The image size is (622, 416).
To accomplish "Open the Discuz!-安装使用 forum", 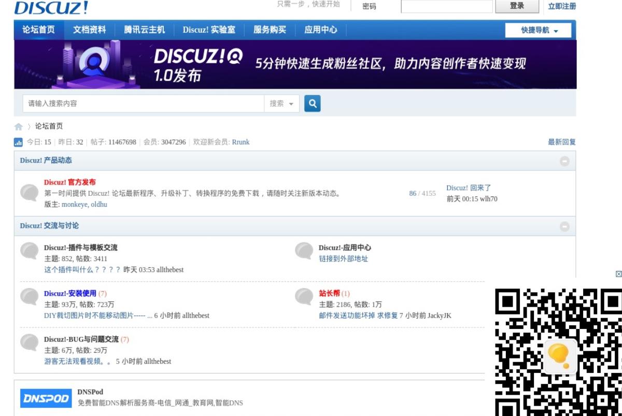I will click(x=70, y=293).
